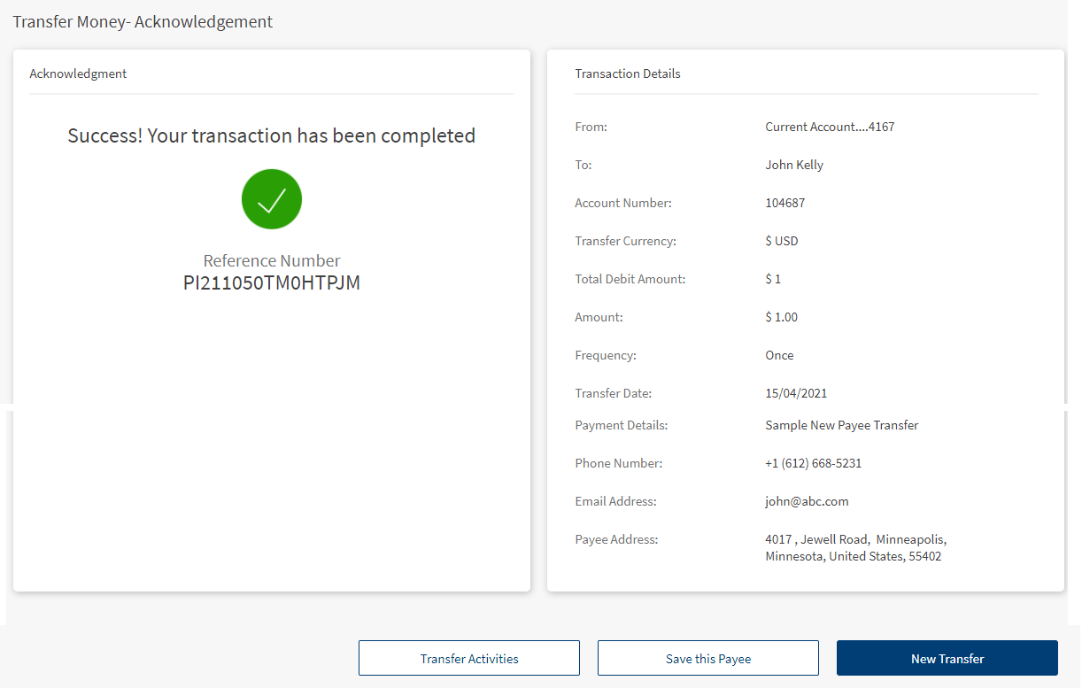Click the $ USD transfer currency value
Screen dimensions: 1082x696
coord(781,241)
